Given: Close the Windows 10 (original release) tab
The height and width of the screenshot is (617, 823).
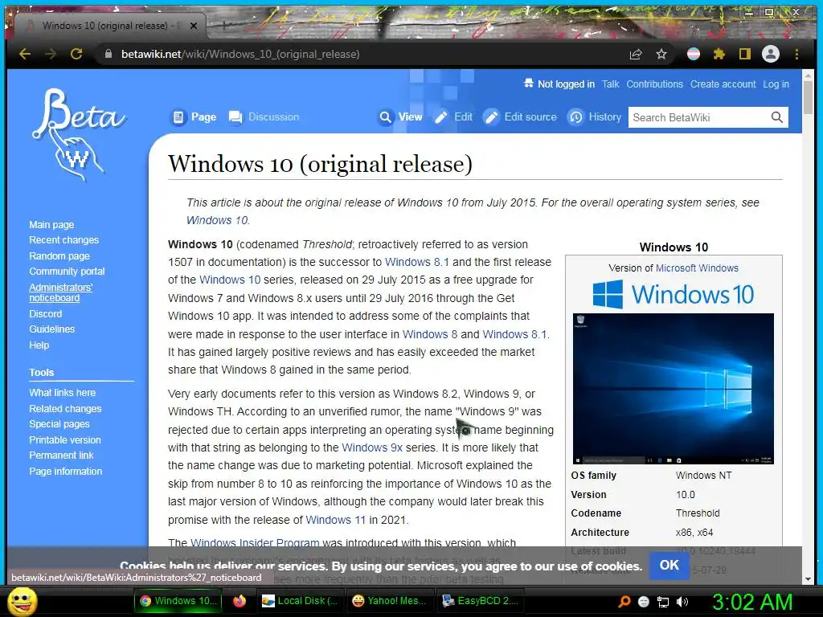Looking at the screenshot, I should coord(194,26).
